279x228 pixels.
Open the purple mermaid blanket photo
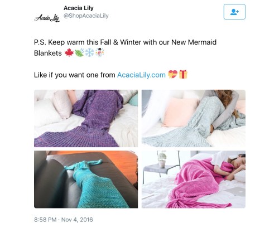coord(86,118)
